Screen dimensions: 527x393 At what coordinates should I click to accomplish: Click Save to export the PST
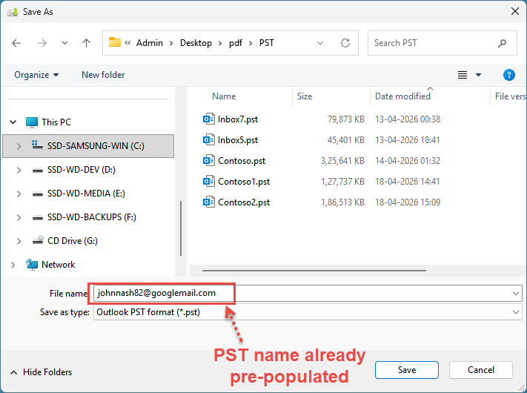407,370
